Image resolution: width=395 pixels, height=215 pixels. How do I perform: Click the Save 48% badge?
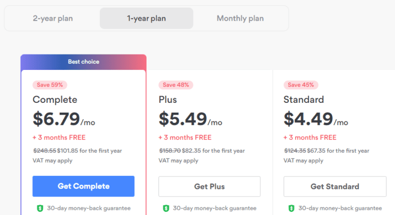tap(175, 85)
